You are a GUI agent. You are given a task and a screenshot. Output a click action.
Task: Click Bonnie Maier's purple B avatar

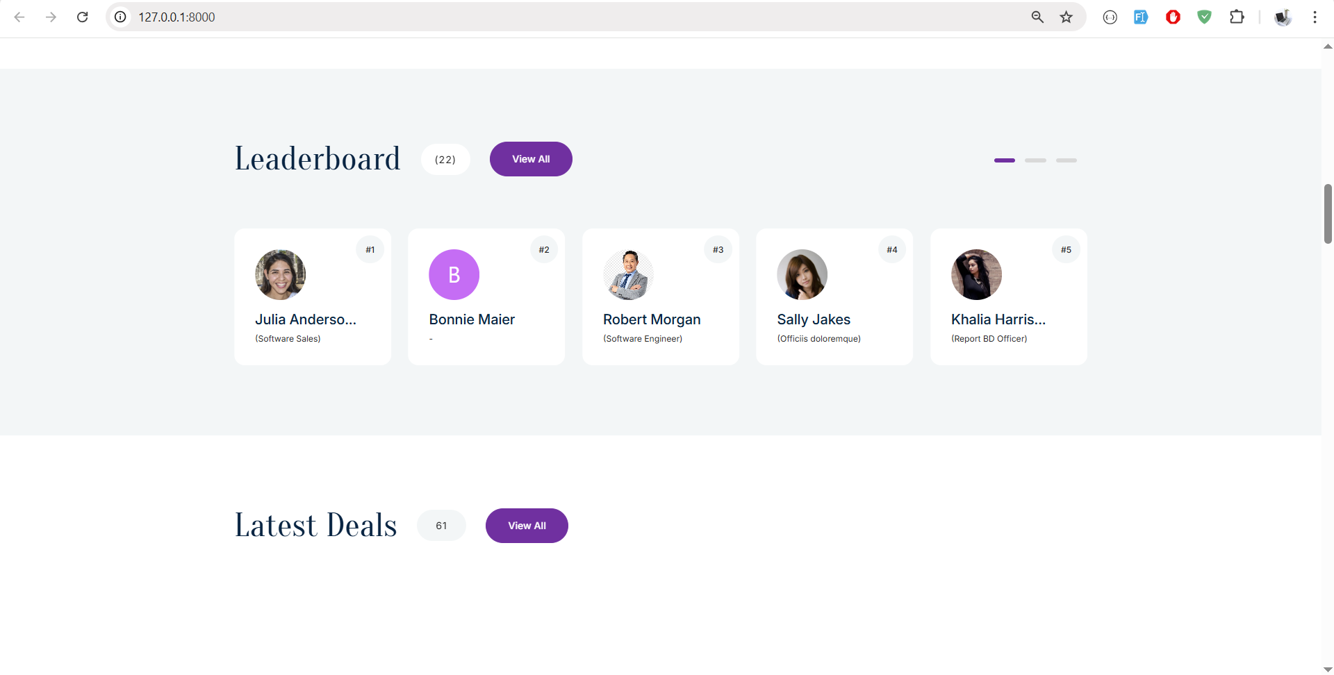454,275
